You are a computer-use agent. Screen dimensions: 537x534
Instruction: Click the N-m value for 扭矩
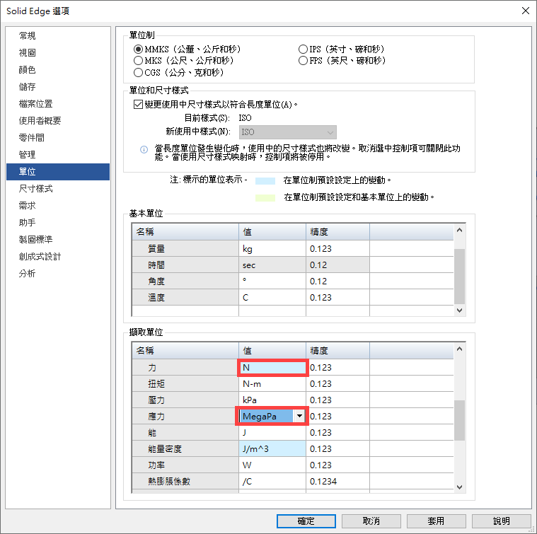pos(272,384)
